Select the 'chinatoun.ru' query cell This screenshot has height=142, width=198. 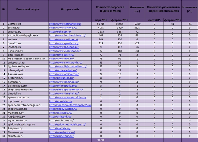[28, 136]
